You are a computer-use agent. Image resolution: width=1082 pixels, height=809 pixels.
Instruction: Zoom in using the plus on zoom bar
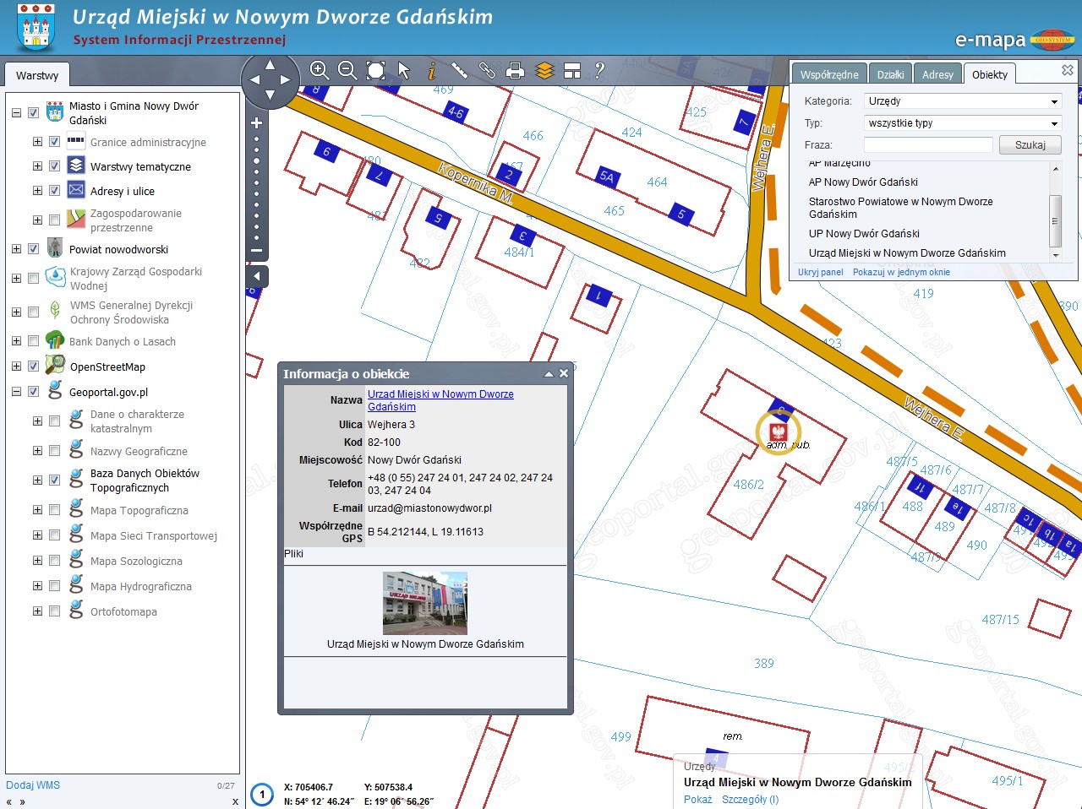pyautogui.click(x=256, y=122)
